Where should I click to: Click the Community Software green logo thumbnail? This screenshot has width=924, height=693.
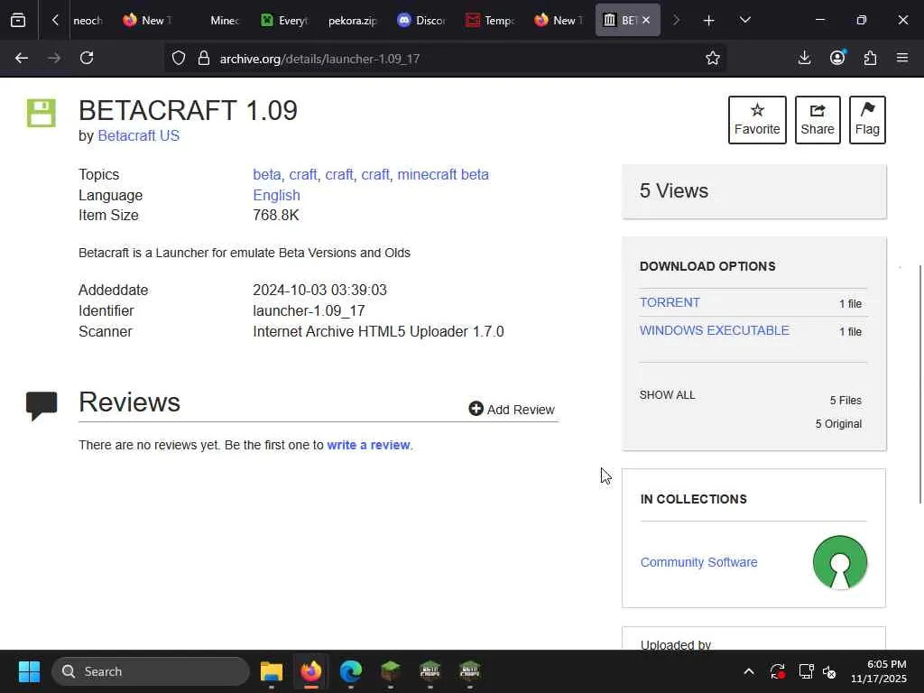pyautogui.click(x=840, y=562)
